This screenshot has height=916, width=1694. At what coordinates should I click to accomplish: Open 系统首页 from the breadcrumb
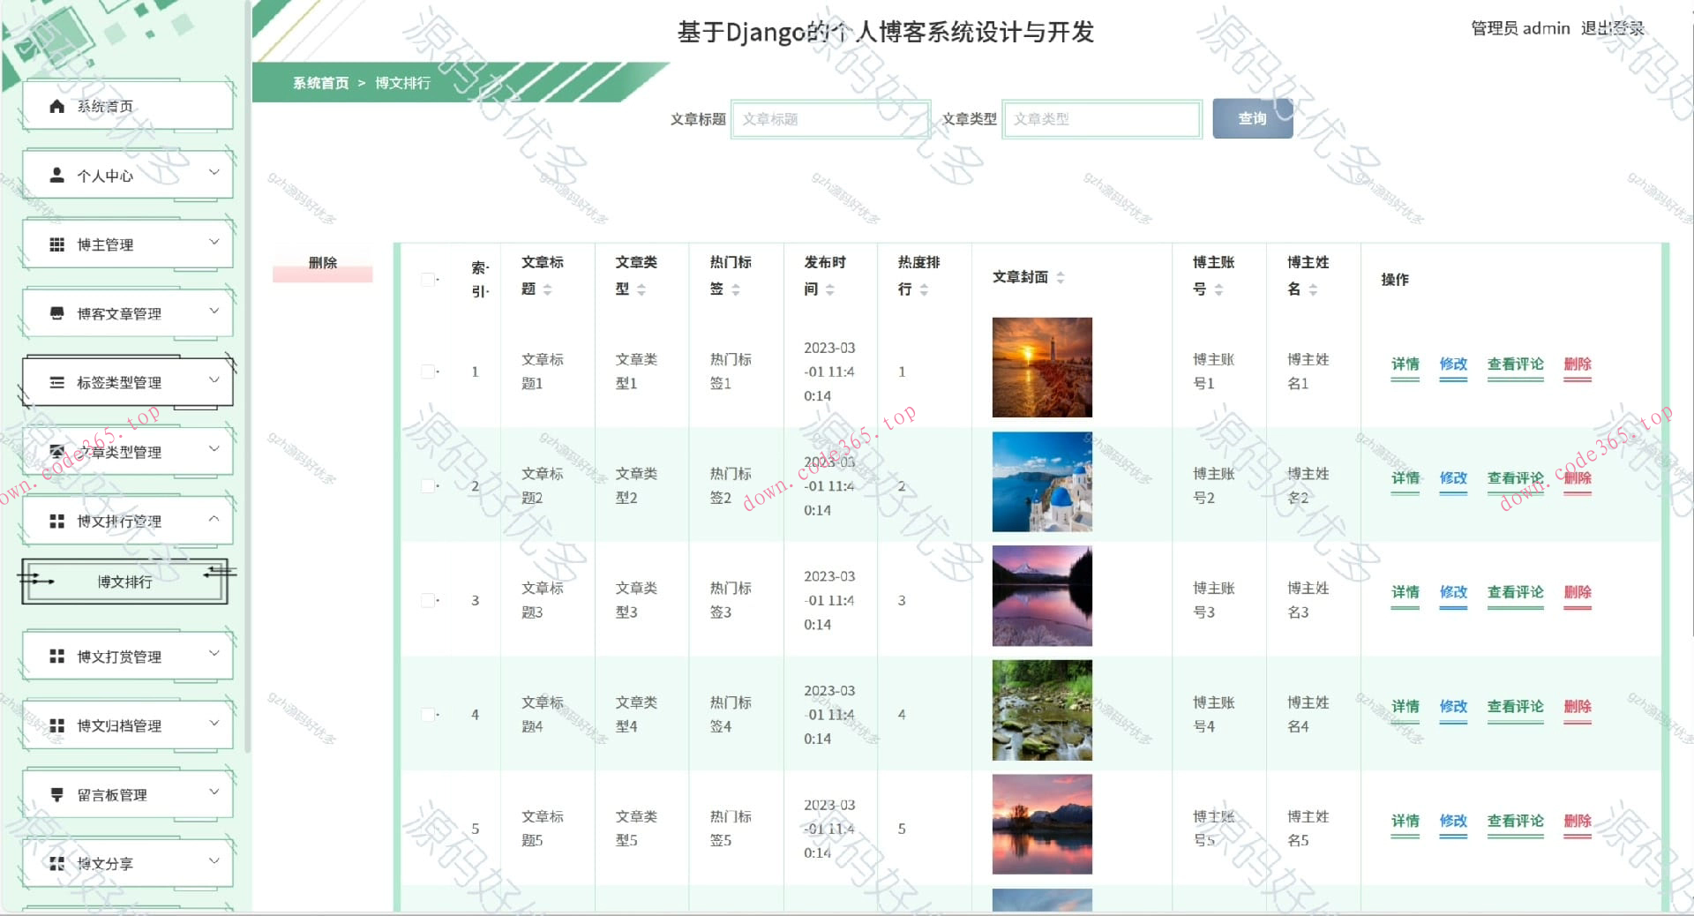point(319,82)
